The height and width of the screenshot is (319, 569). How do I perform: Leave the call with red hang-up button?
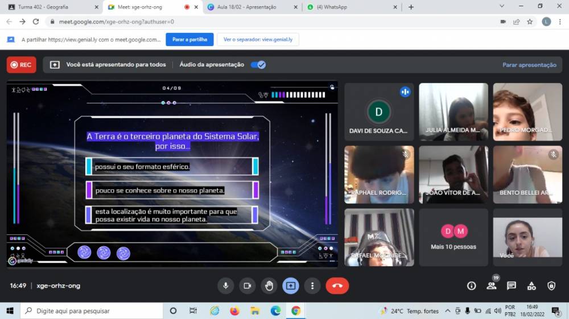(337, 285)
